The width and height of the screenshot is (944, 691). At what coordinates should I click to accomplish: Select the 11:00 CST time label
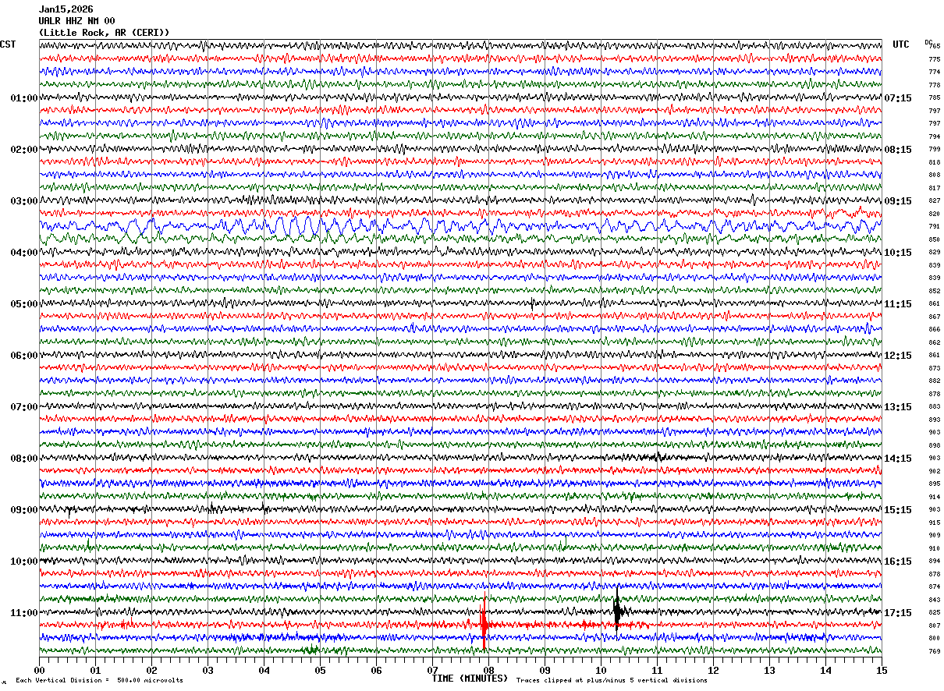pos(23,613)
